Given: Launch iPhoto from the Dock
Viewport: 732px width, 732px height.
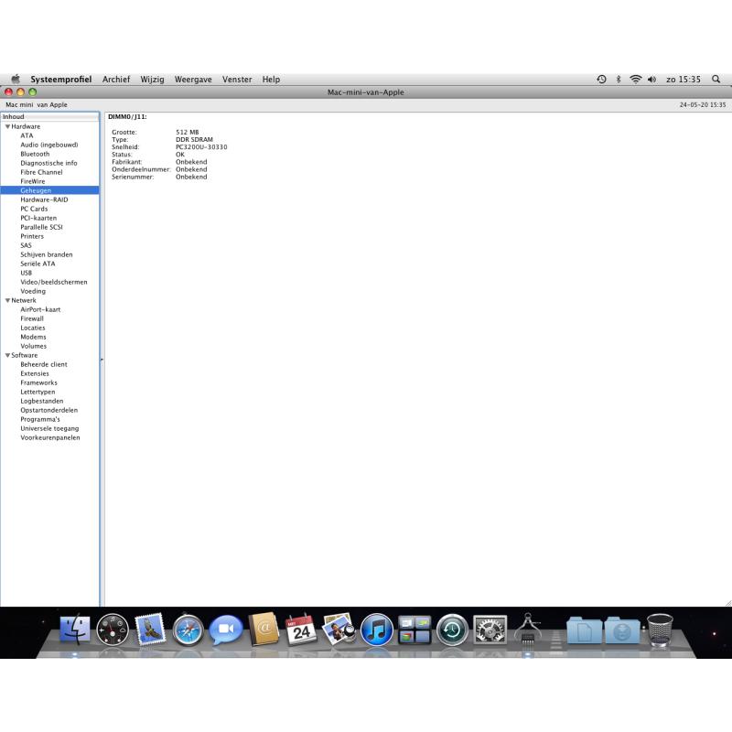Looking at the screenshot, I should pos(339,630).
